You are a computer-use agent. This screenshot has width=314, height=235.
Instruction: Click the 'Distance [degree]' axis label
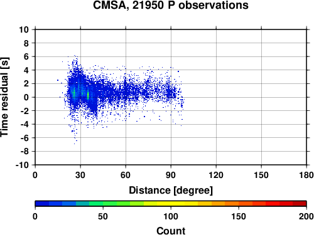[171, 191]
